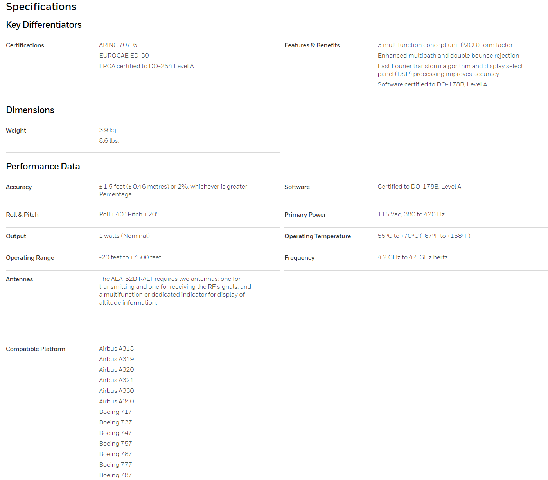Image resolution: width=548 pixels, height=480 pixels.
Task: Click 115 Vac, 380 to 420 Hz value
Action: pyautogui.click(x=411, y=214)
